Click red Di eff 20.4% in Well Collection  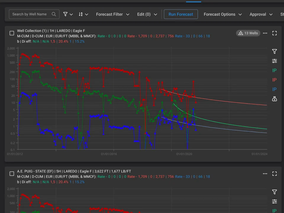pyautogui.click(x=63, y=41)
